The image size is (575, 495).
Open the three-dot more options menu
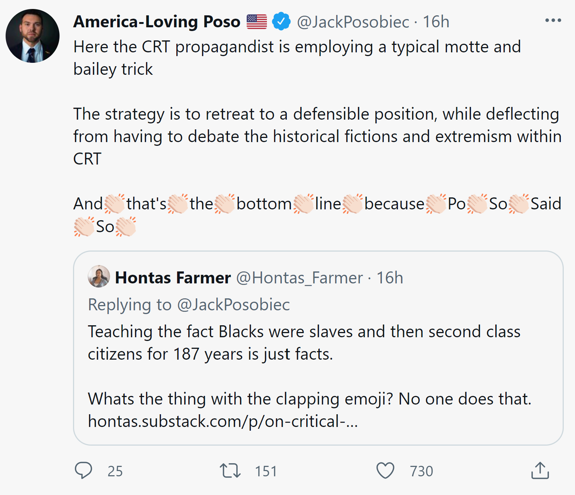point(553,21)
